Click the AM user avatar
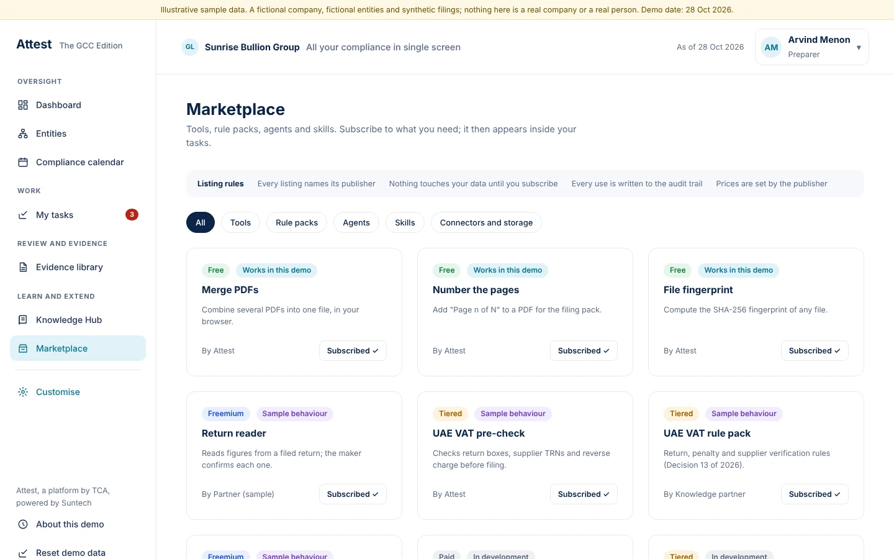 (771, 47)
